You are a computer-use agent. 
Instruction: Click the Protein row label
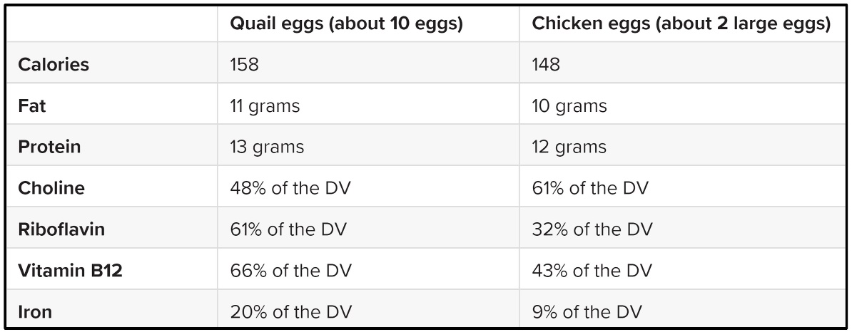49,147
